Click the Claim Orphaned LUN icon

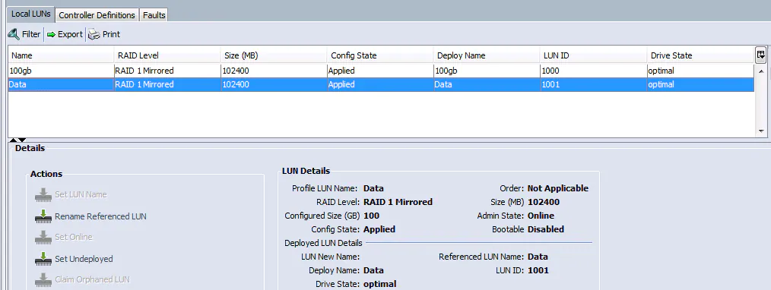[x=43, y=279]
